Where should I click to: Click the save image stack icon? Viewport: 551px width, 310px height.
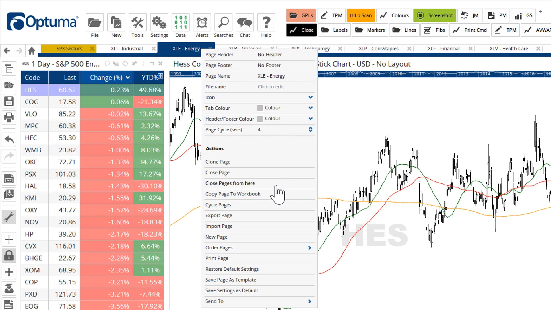pyautogui.click(x=9, y=195)
